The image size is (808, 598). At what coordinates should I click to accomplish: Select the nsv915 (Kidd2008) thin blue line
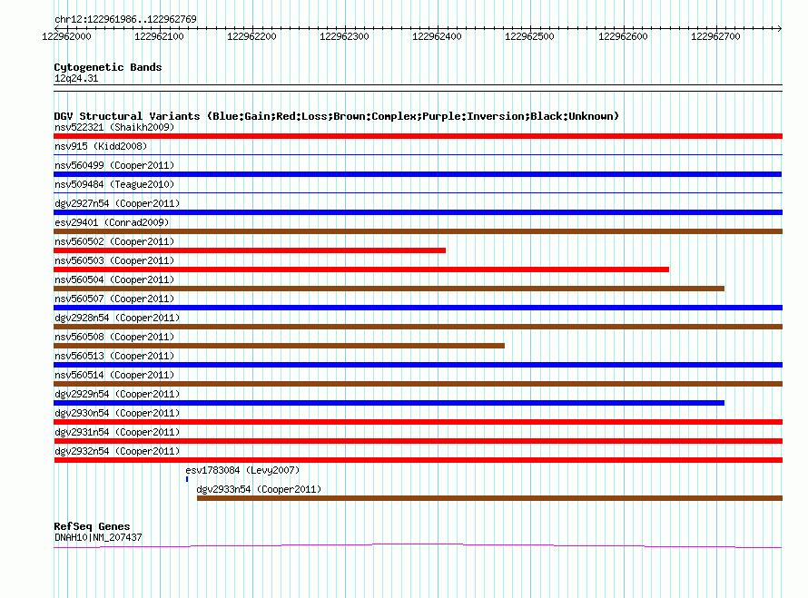tap(418, 154)
